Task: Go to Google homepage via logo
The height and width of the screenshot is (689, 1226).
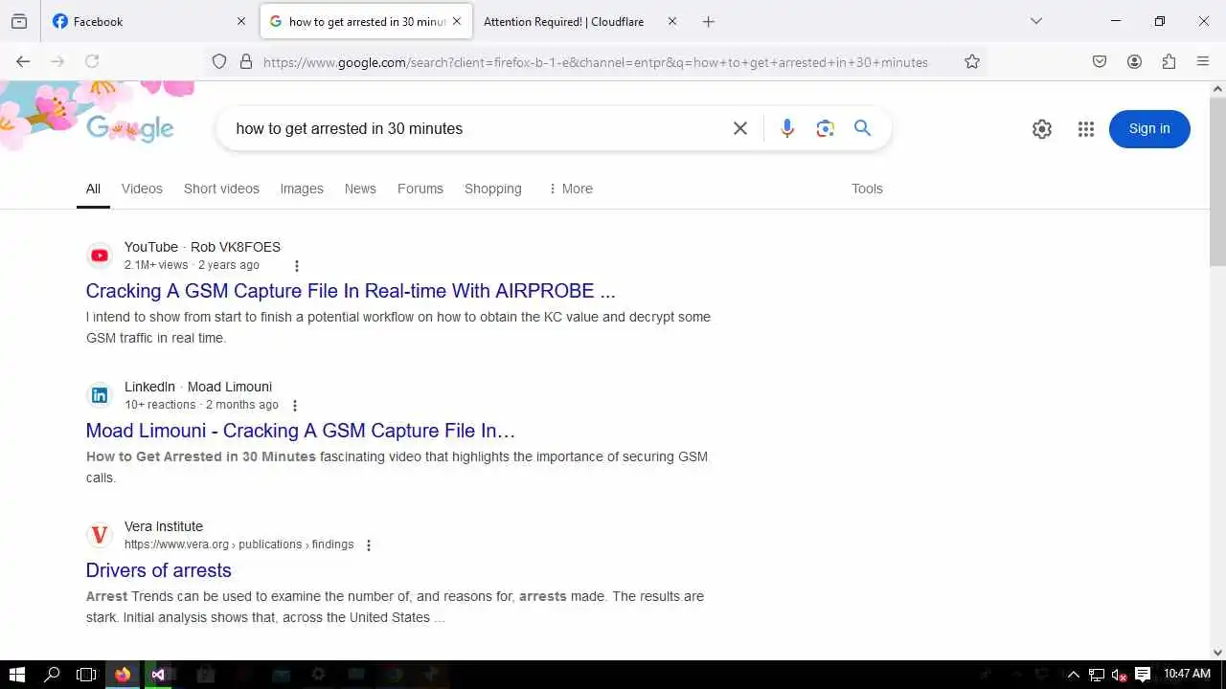Action: point(130,128)
